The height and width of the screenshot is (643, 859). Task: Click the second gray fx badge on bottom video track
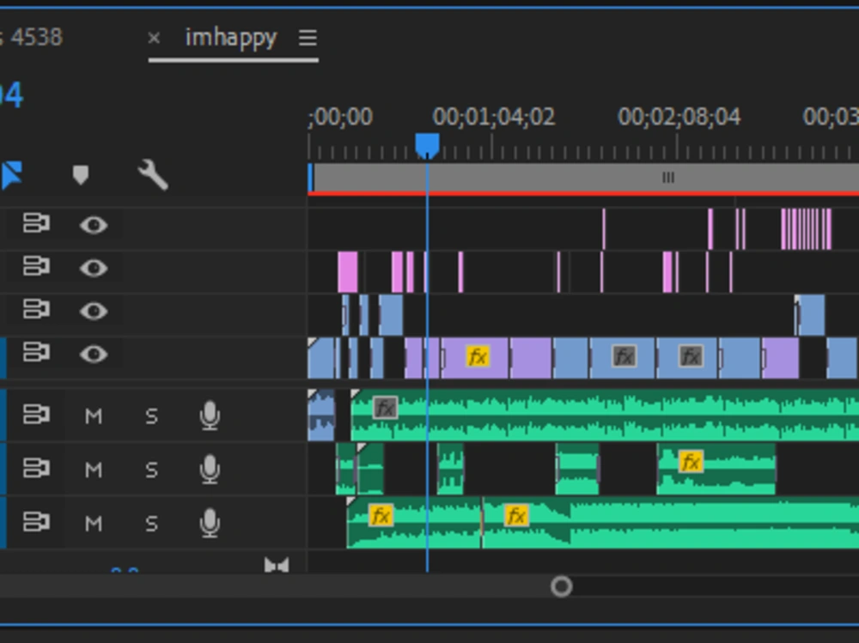point(691,357)
